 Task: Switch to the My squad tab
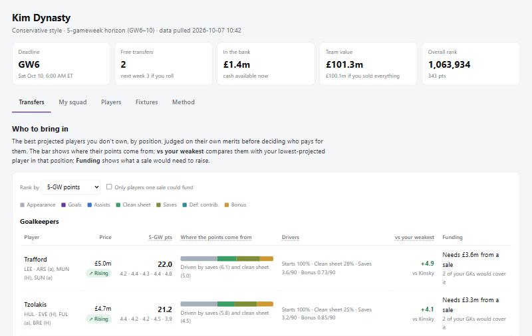[72, 102]
